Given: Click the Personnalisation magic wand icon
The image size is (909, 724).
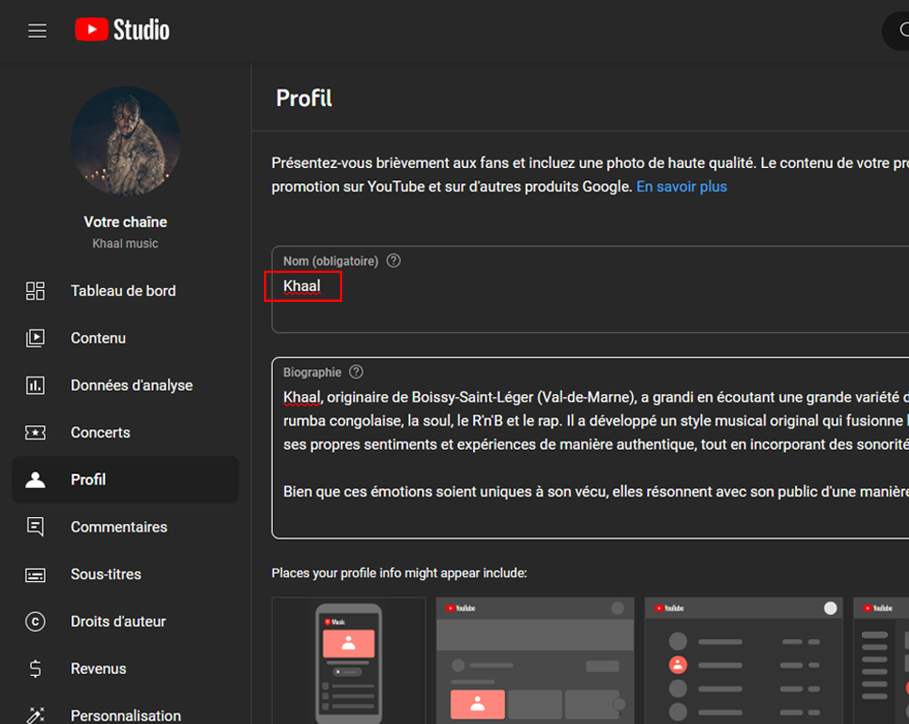Looking at the screenshot, I should tap(35, 715).
